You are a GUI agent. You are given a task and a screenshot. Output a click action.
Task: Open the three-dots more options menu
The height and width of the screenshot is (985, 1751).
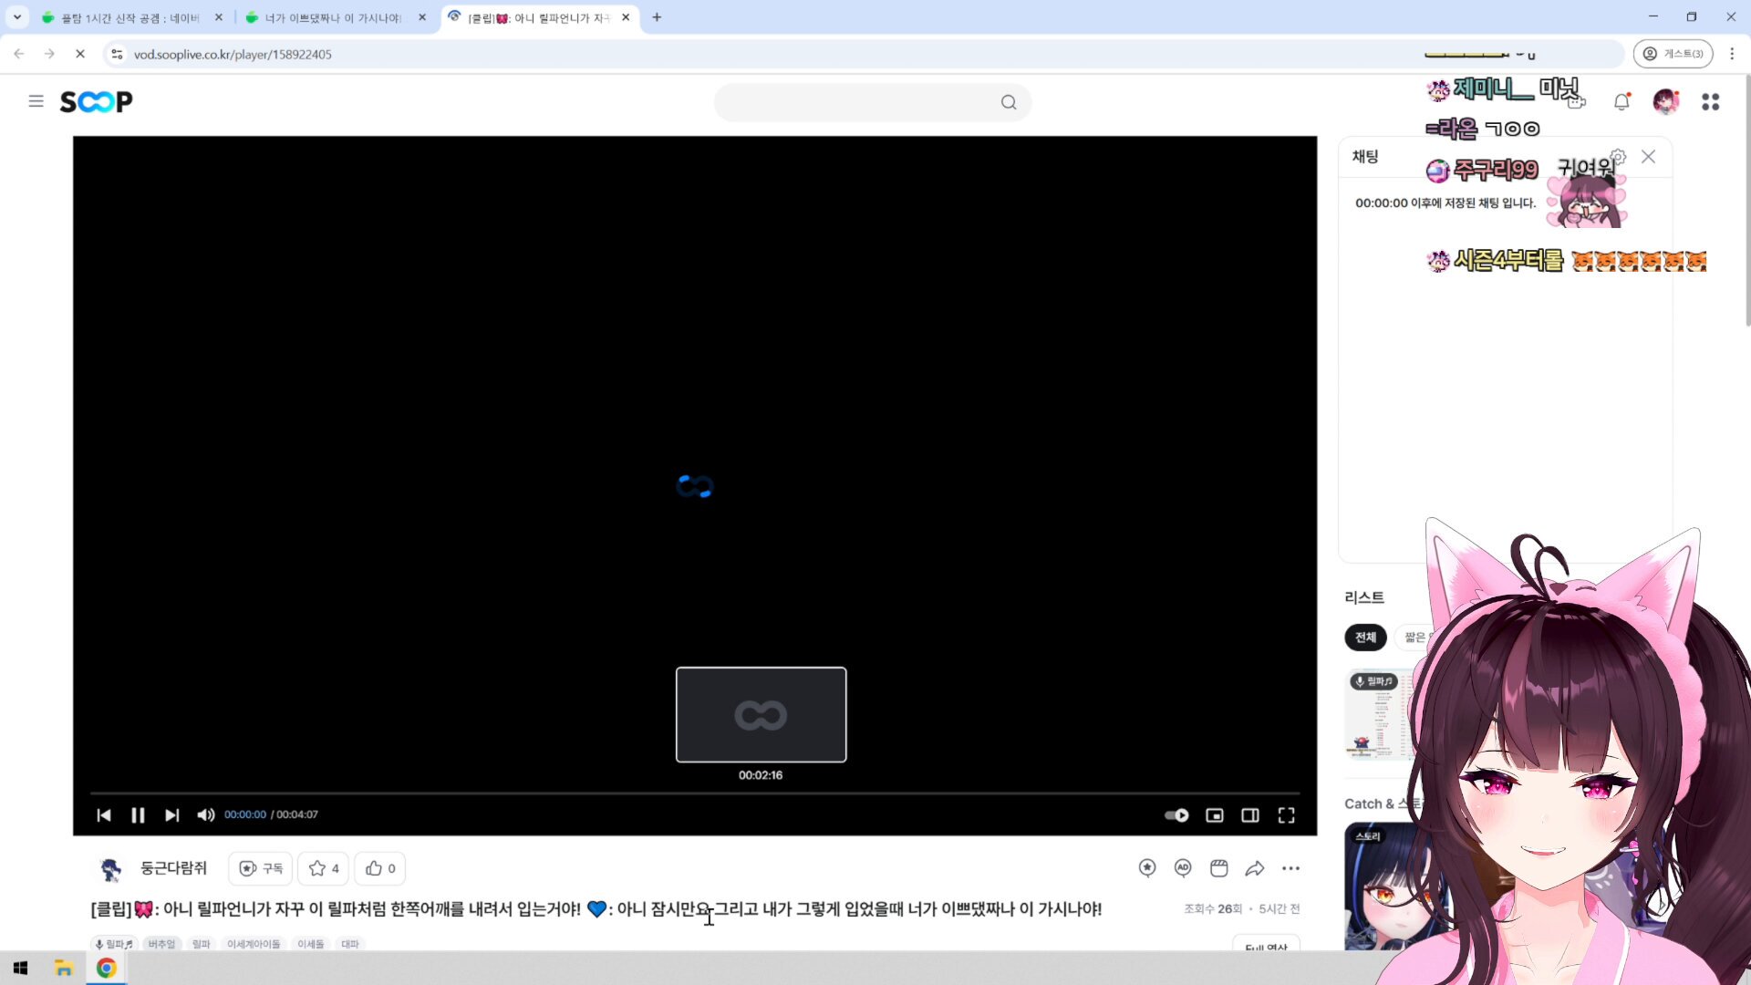point(1290,868)
